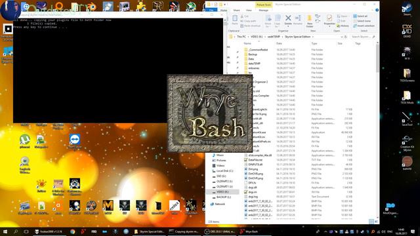Click Select none in the ribbon
This screenshot has width=420, height=236.
(362, 21)
